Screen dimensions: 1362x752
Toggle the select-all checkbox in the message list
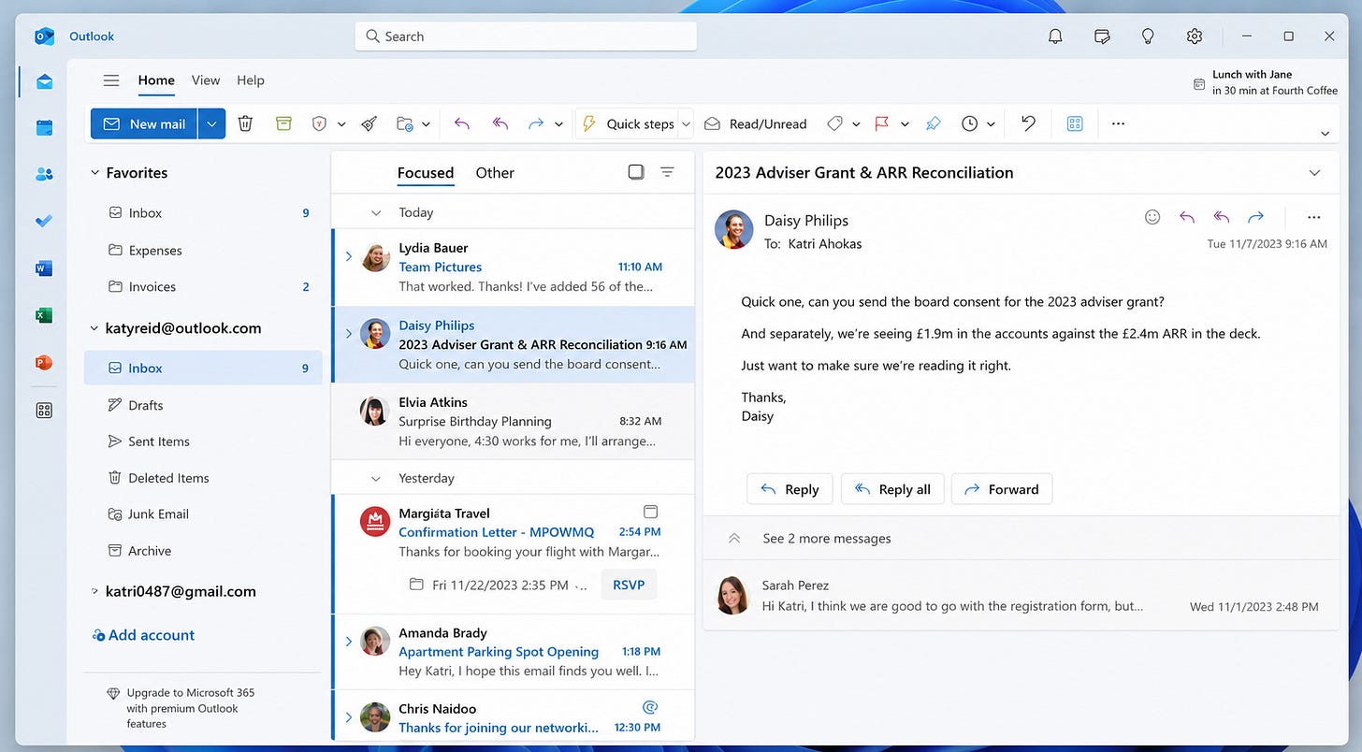point(636,172)
